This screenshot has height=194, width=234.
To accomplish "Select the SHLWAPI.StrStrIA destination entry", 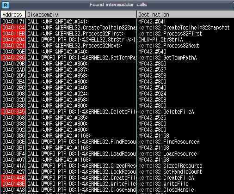I will click(x=160, y=40).
